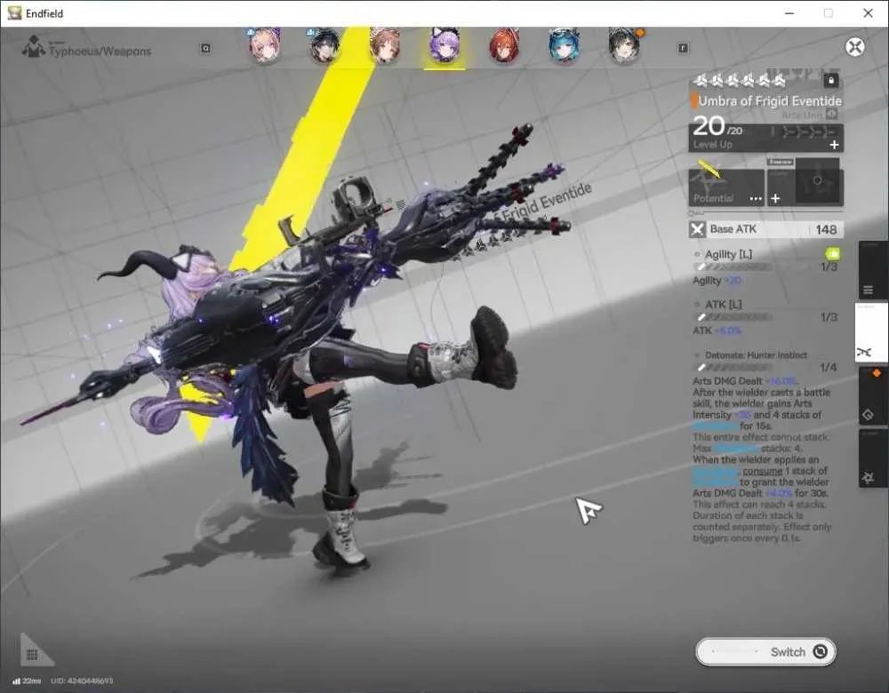Open the active weapon sidebar tab
This screenshot has width=889, height=693.
pyautogui.click(x=871, y=332)
